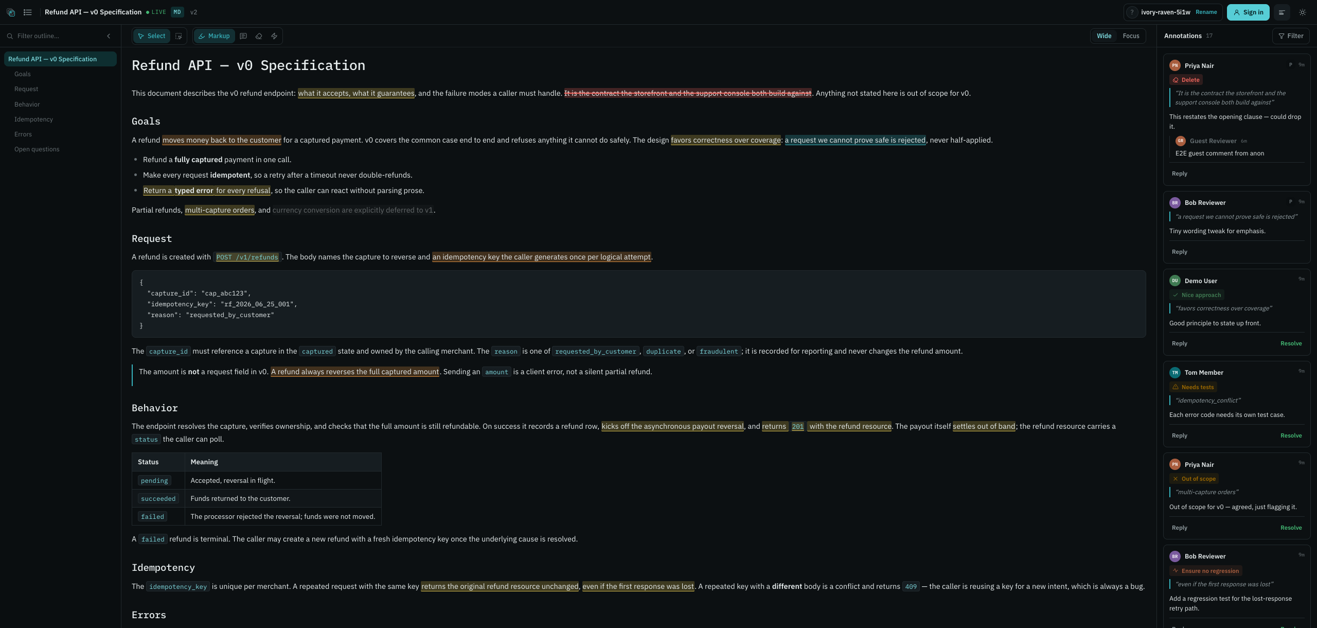The height and width of the screenshot is (628, 1317).
Task: Pick the eraser tool in the toolbar
Action: tap(259, 36)
